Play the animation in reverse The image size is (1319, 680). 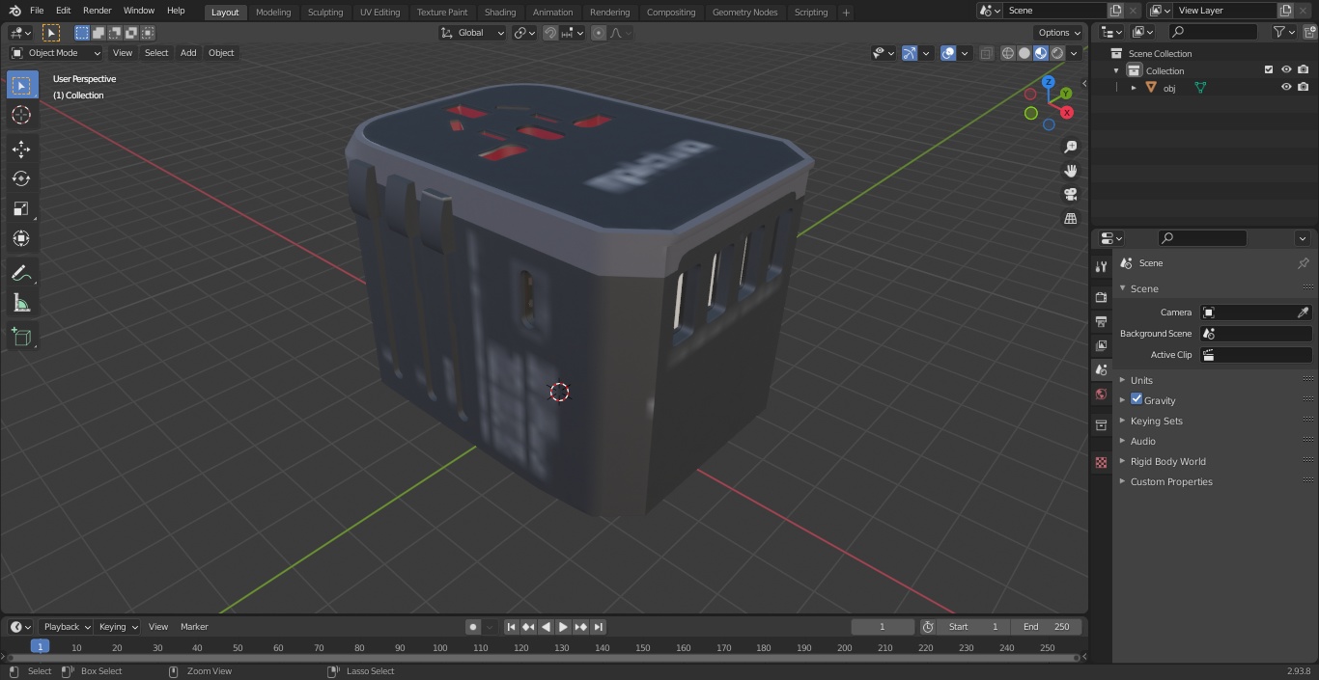point(546,627)
